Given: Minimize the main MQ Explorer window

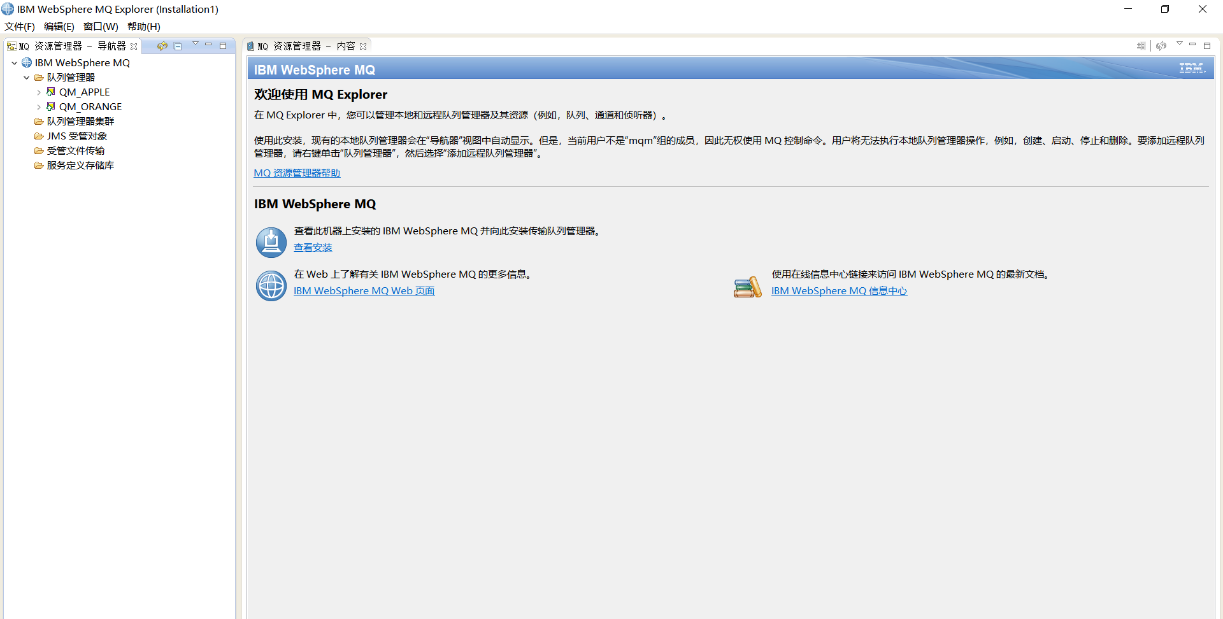Looking at the screenshot, I should (1128, 9).
